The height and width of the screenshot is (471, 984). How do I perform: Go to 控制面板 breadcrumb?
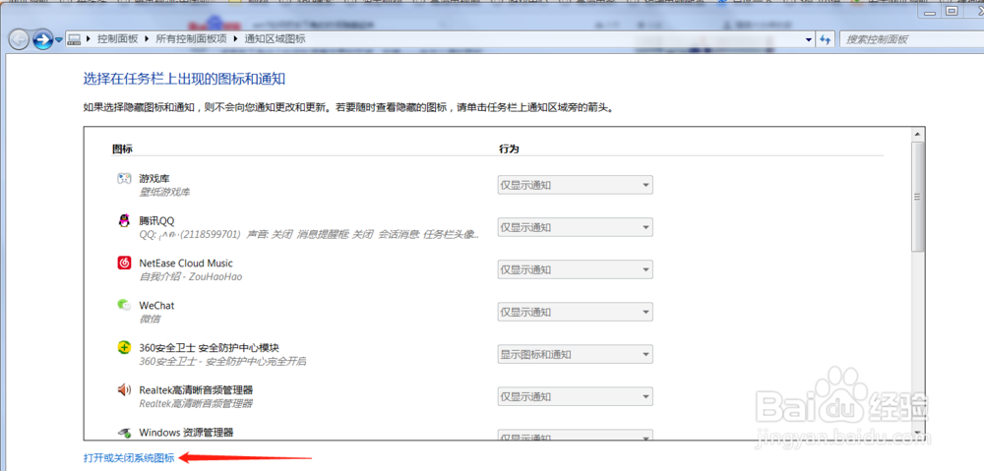click(x=117, y=38)
